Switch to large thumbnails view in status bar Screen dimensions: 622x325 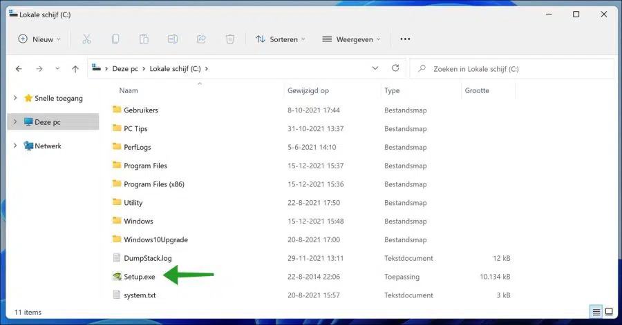(609, 313)
